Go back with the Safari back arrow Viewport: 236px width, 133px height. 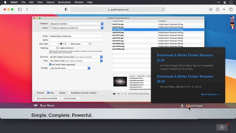27,9
